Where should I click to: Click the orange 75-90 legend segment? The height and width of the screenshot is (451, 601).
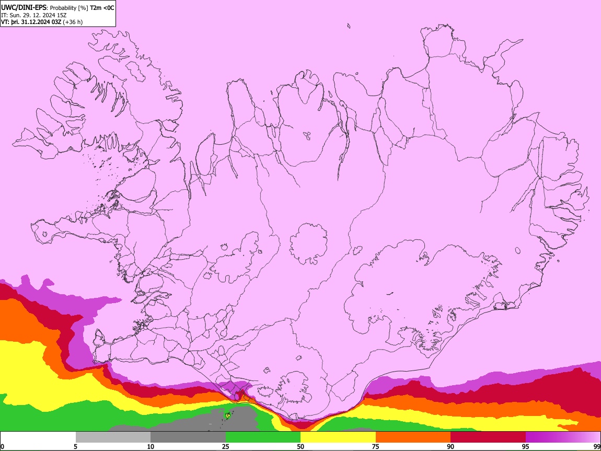click(413, 437)
